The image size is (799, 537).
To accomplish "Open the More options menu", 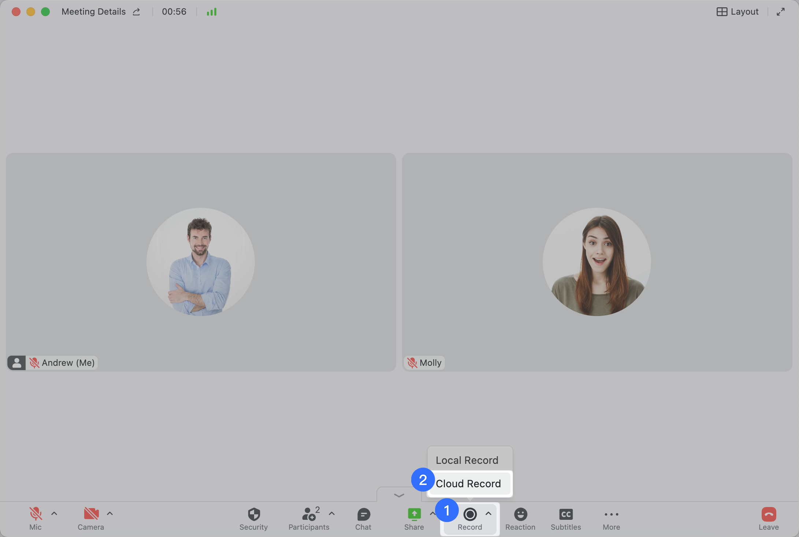I will pos(612,518).
